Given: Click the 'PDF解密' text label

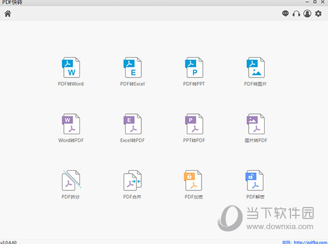Looking at the screenshot, I should 255,197.
